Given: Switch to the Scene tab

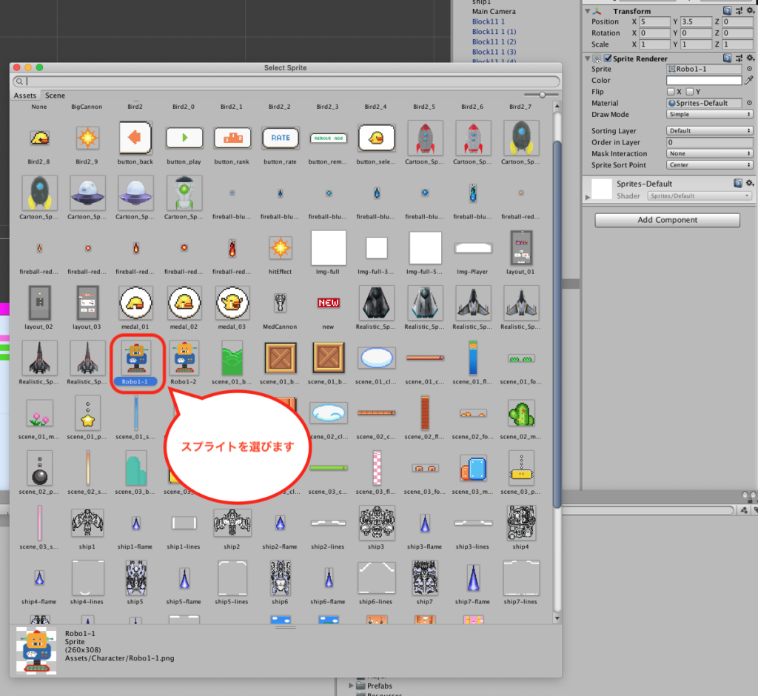Looking at the screenshot, I should pos(55,96).
